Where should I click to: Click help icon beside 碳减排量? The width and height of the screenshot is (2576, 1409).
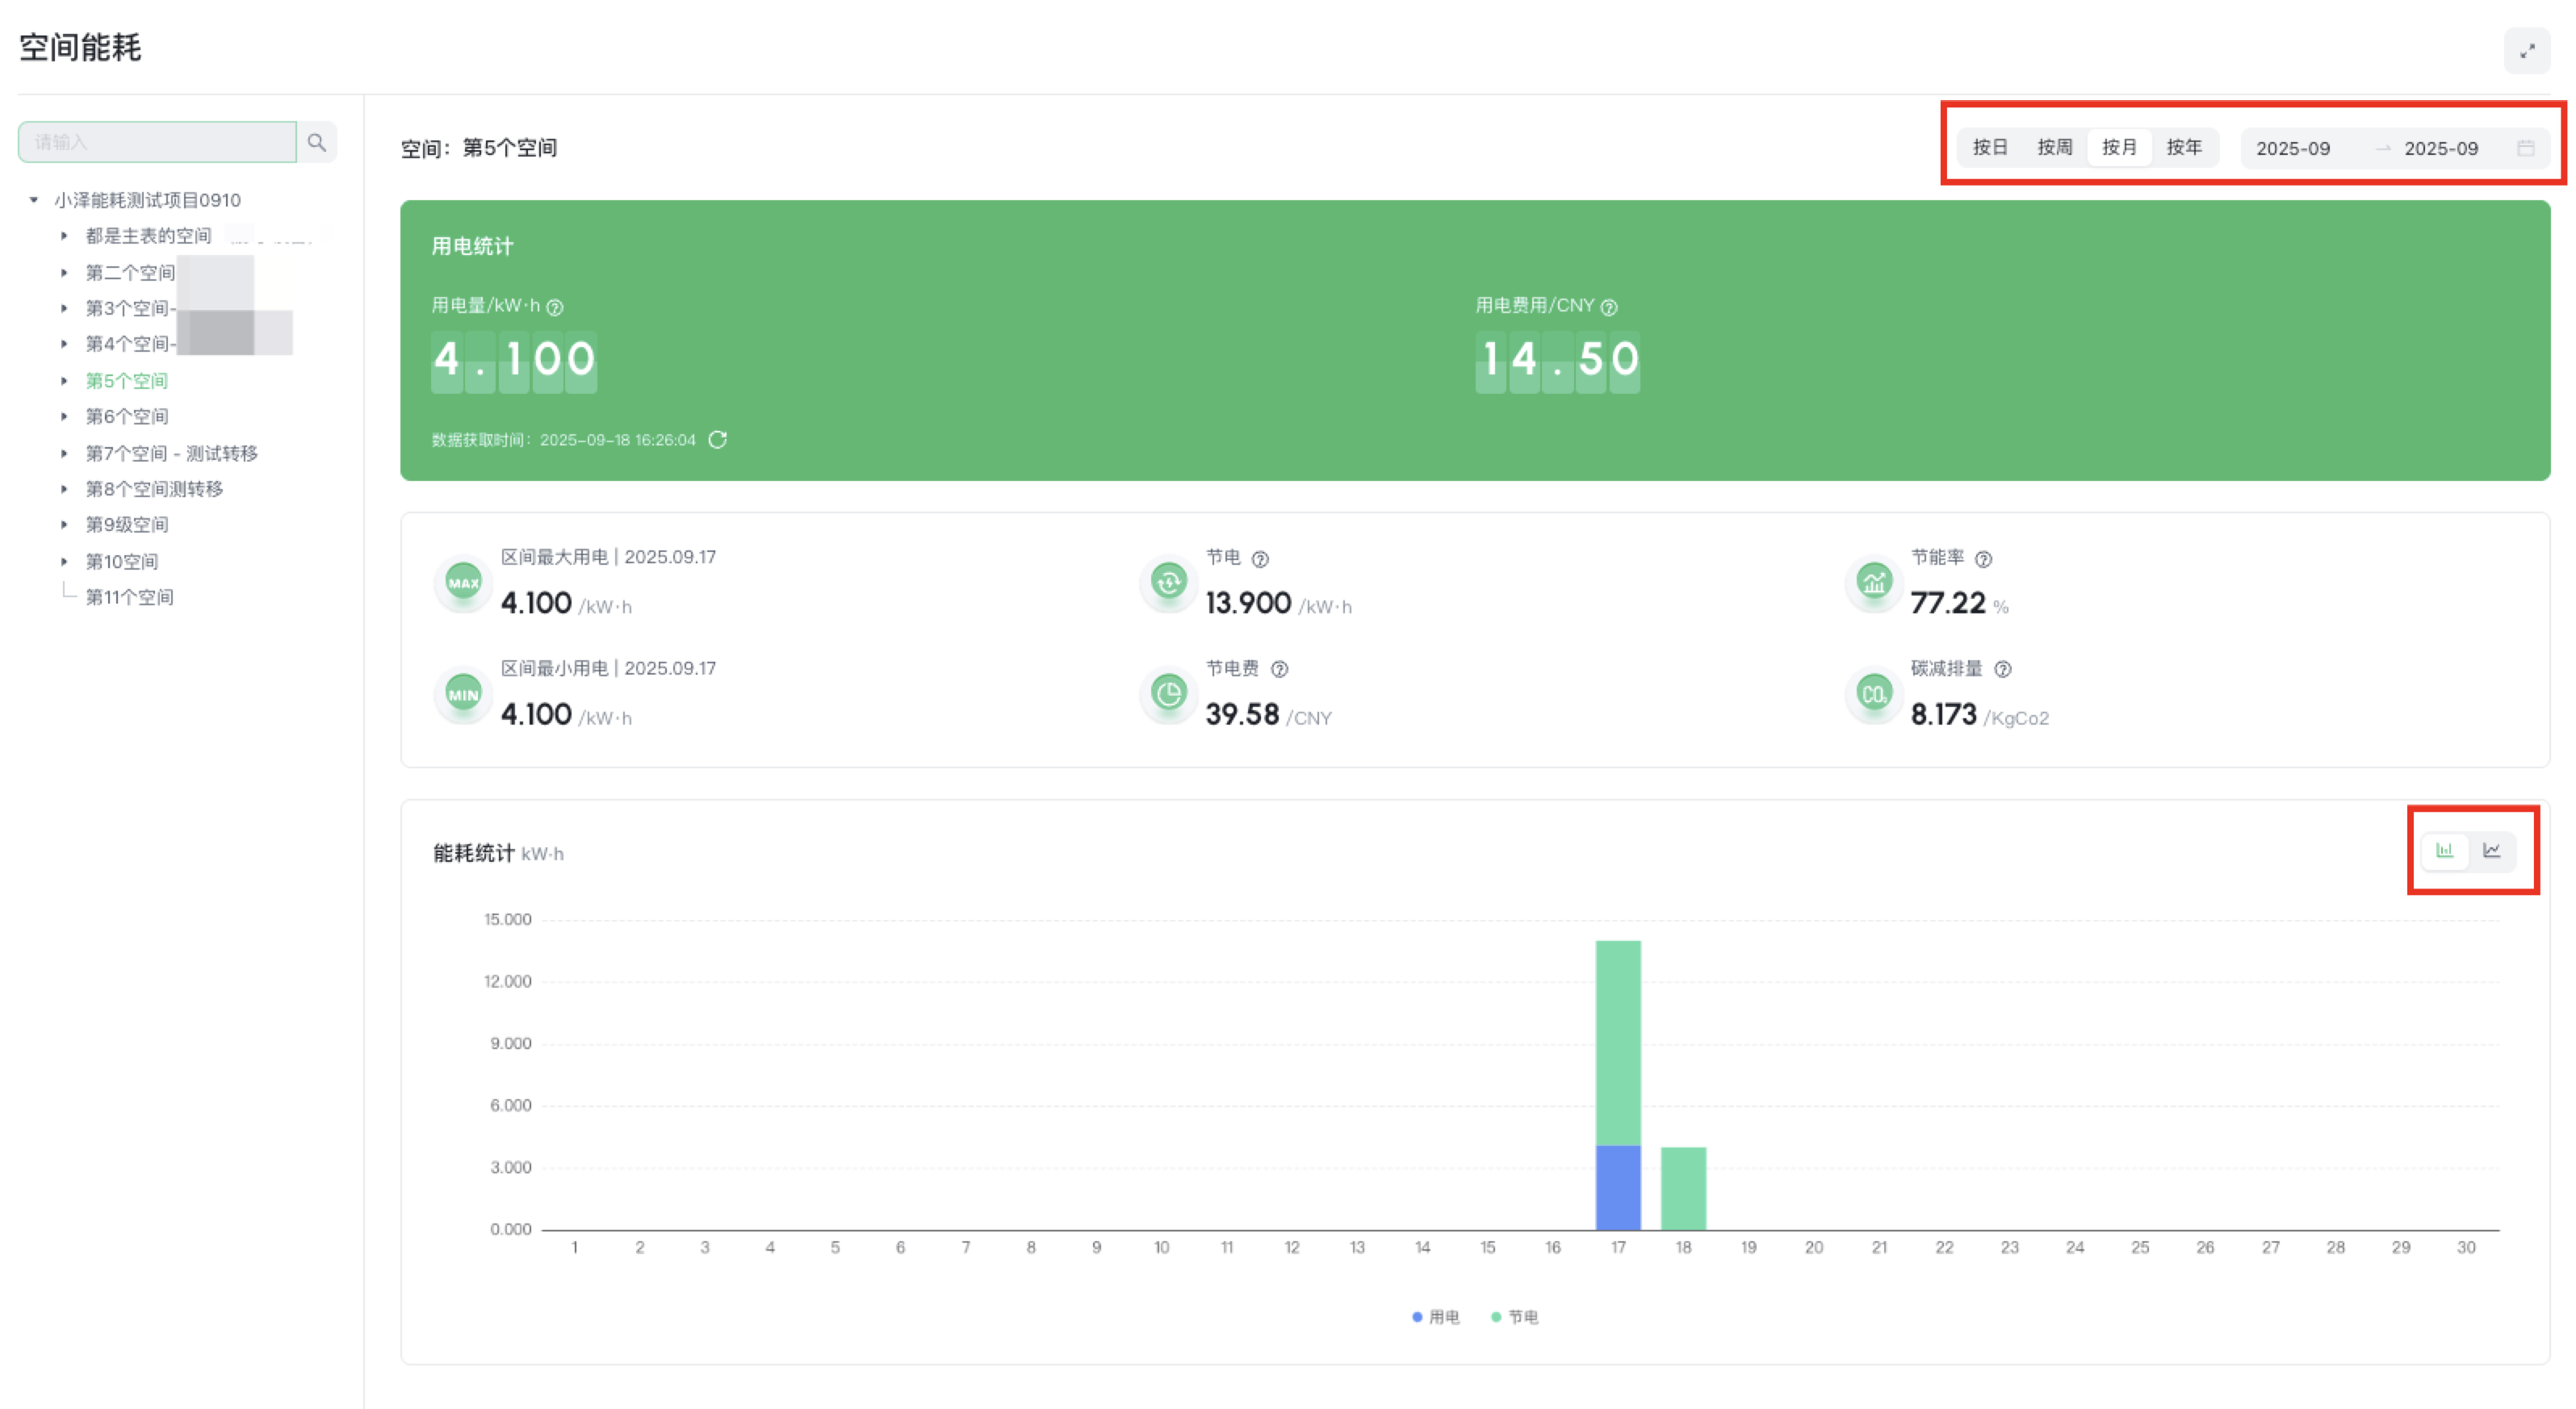[x=2002, y=670]
